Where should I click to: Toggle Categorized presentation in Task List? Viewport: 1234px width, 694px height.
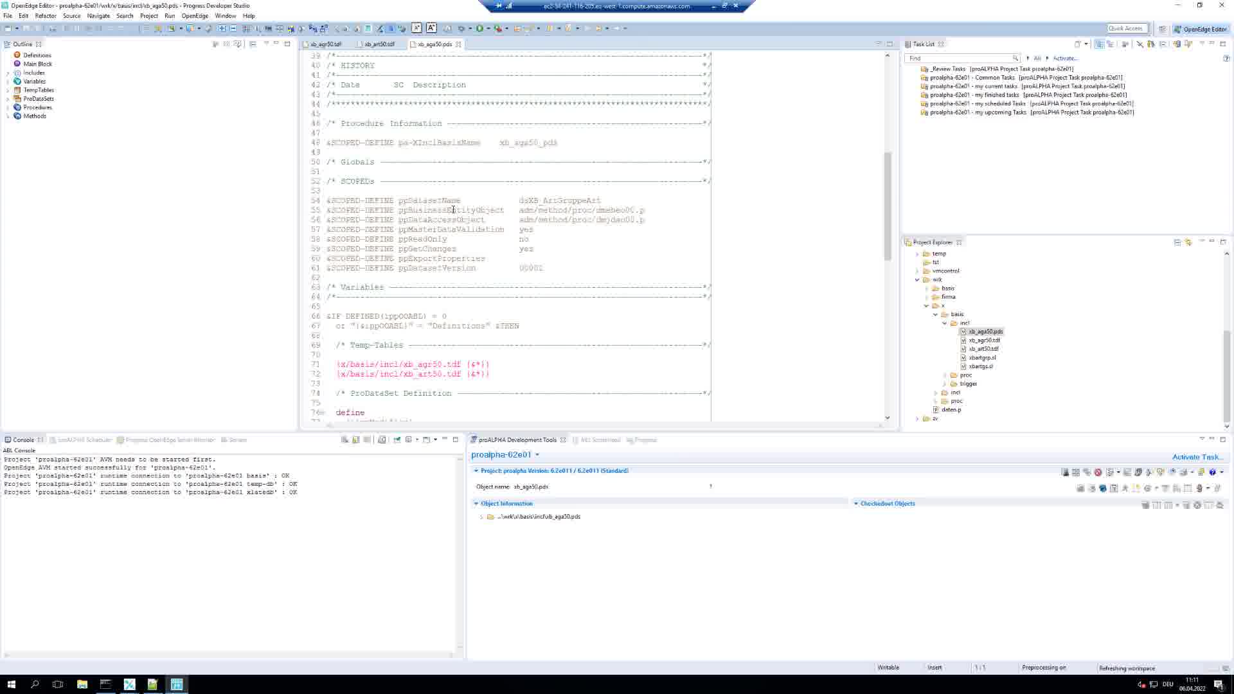click(1100, 44)
